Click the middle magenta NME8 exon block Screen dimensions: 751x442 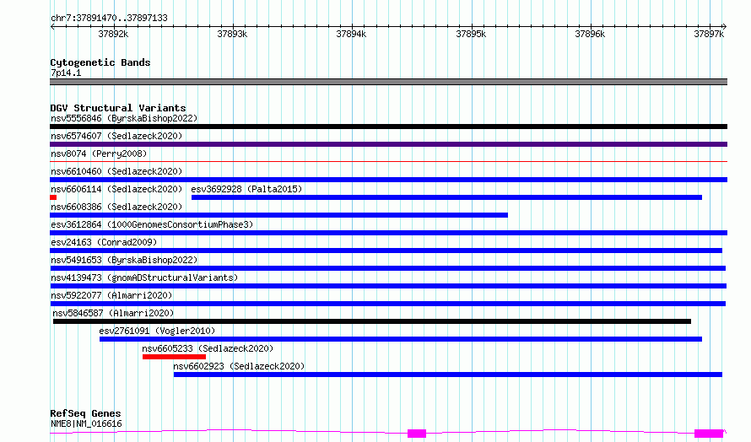417,434
